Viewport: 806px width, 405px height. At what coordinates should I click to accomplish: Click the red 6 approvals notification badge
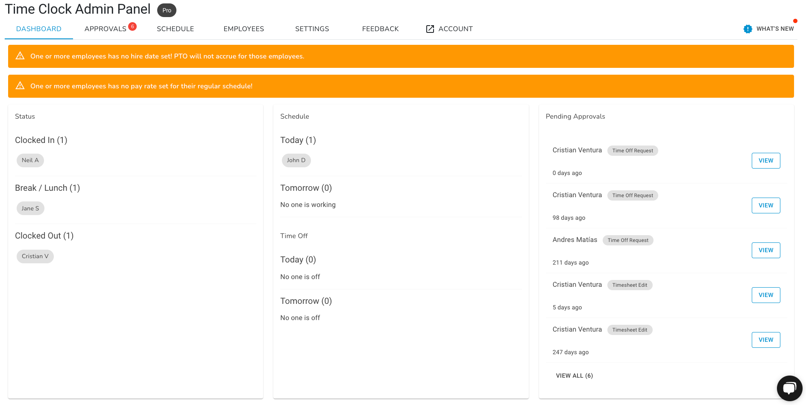(132, 26)
